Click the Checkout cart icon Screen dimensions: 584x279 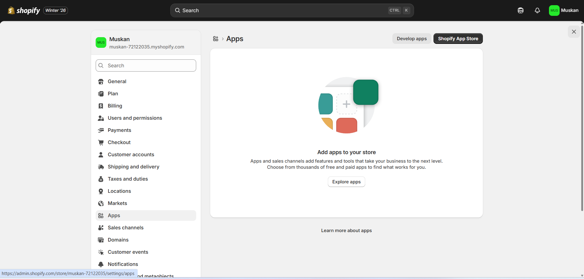point(101,143)
